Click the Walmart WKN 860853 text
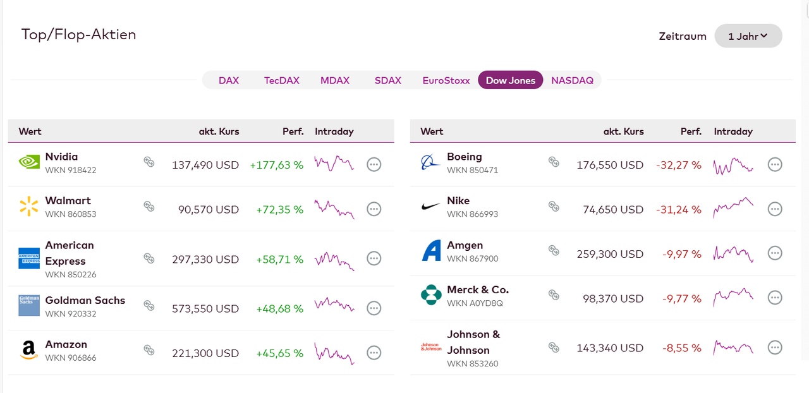809x393 pixels. (x=71, y=214)
